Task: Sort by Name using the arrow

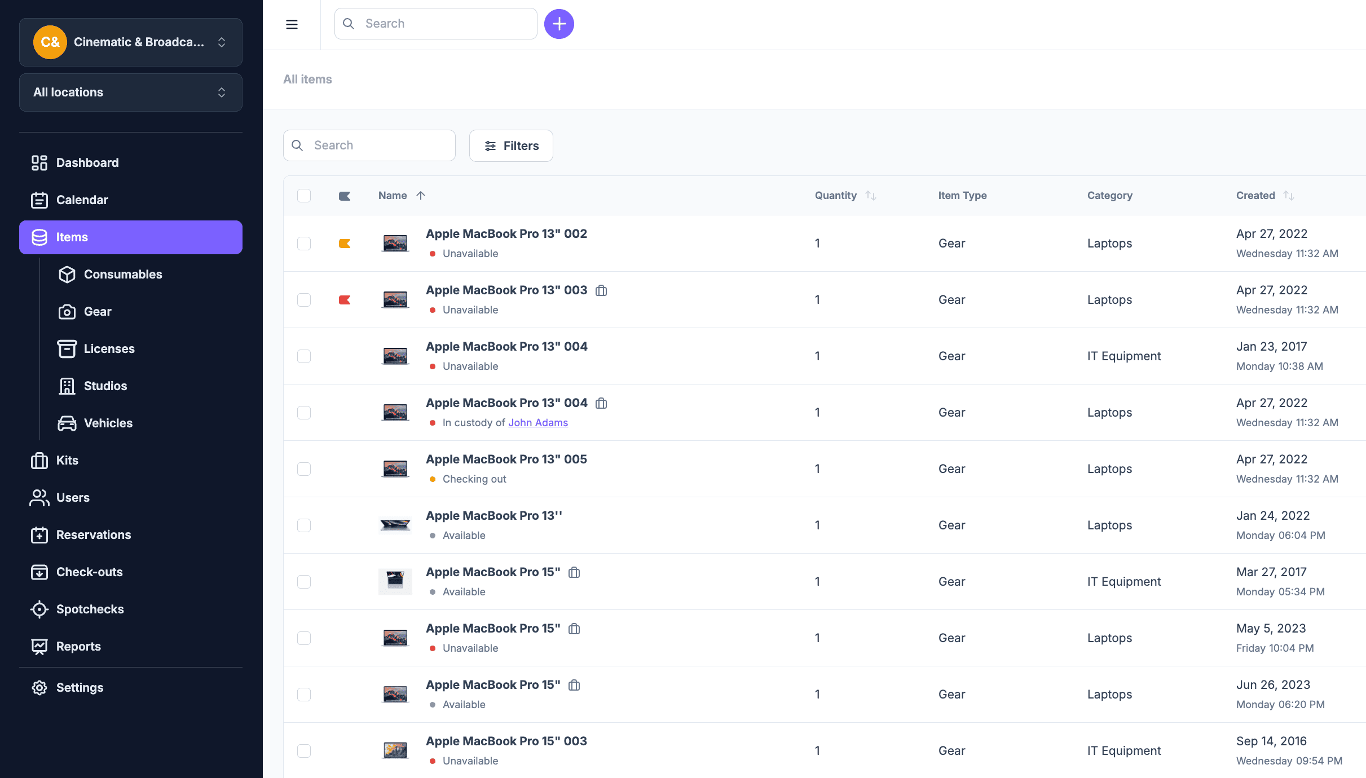Action: [x=421, y=196]
